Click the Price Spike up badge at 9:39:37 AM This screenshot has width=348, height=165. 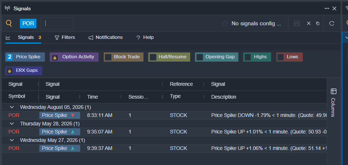click(x=60, y=148)
